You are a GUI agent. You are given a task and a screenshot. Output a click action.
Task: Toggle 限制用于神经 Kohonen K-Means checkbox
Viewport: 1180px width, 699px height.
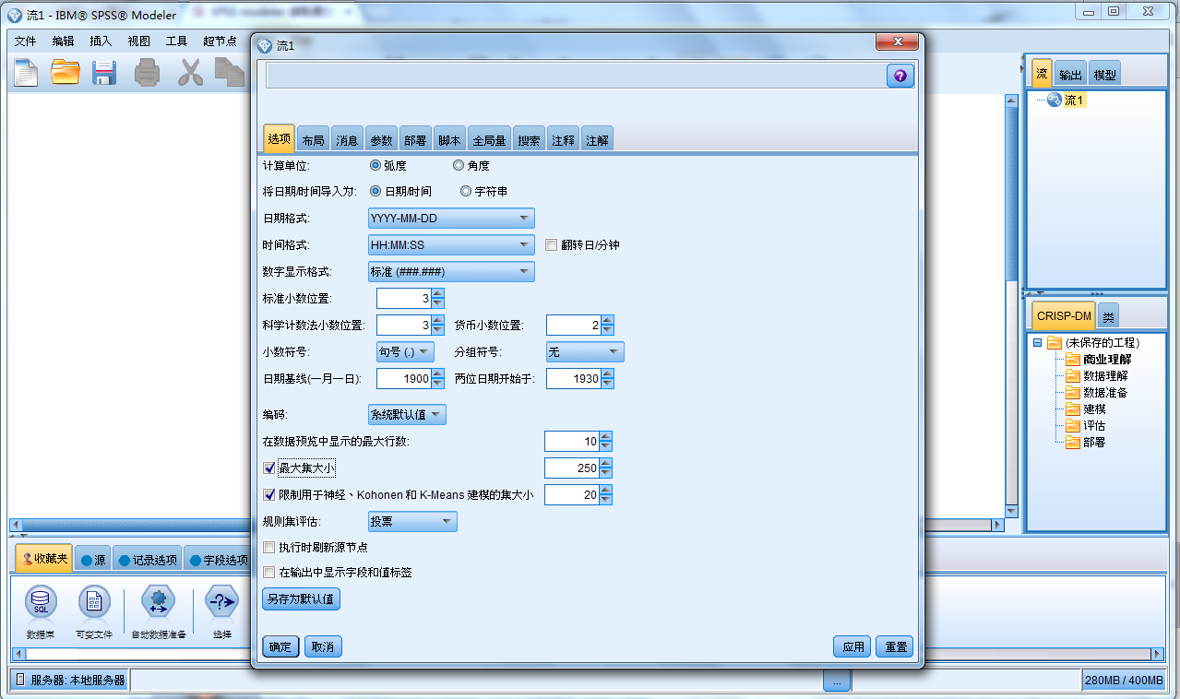[269, 495]
